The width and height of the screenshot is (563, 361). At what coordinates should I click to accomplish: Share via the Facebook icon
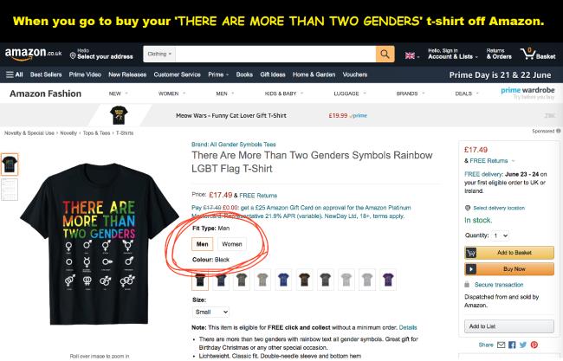pyautogui.click(x=512, y=345)
